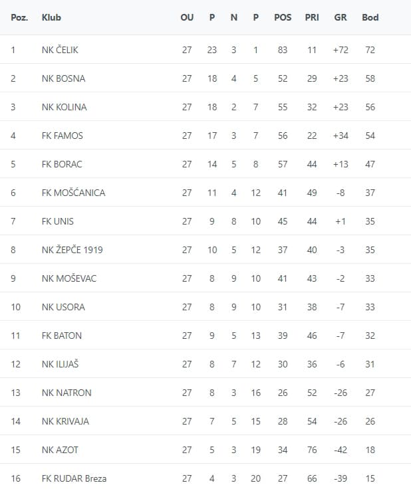Open the NK ČELIK club row
The image size is (411, 491).
(205, 49)
